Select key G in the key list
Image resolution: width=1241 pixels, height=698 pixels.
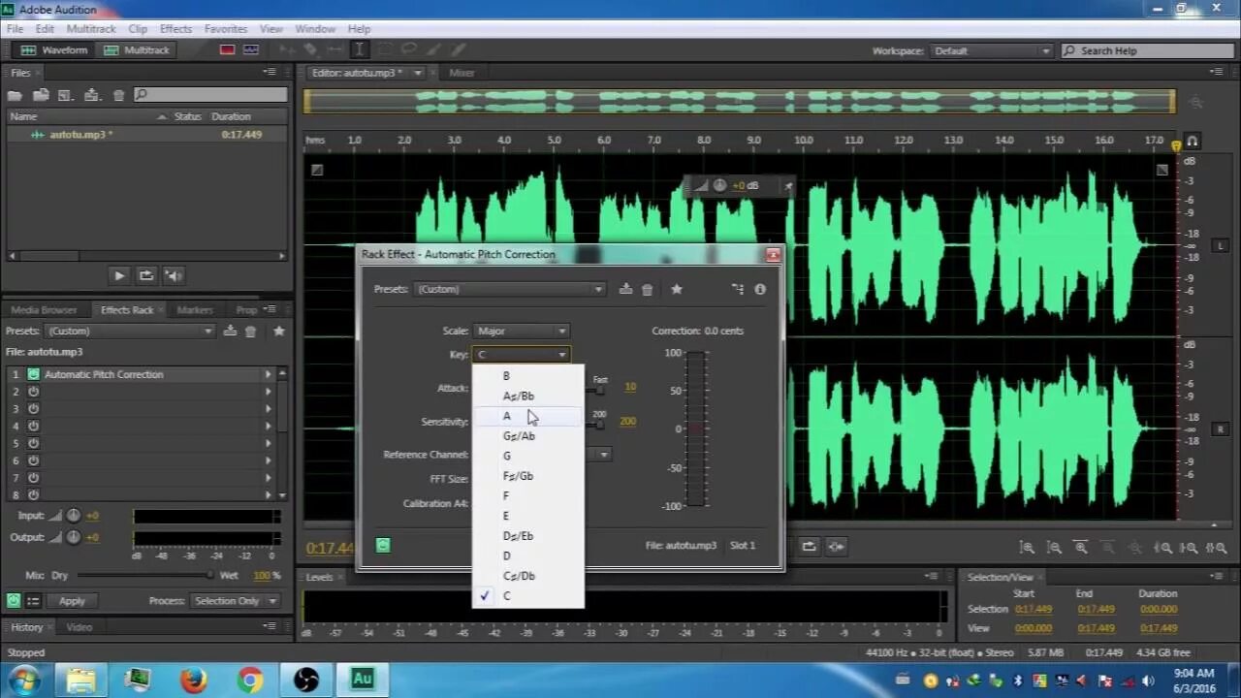(528, 456)
